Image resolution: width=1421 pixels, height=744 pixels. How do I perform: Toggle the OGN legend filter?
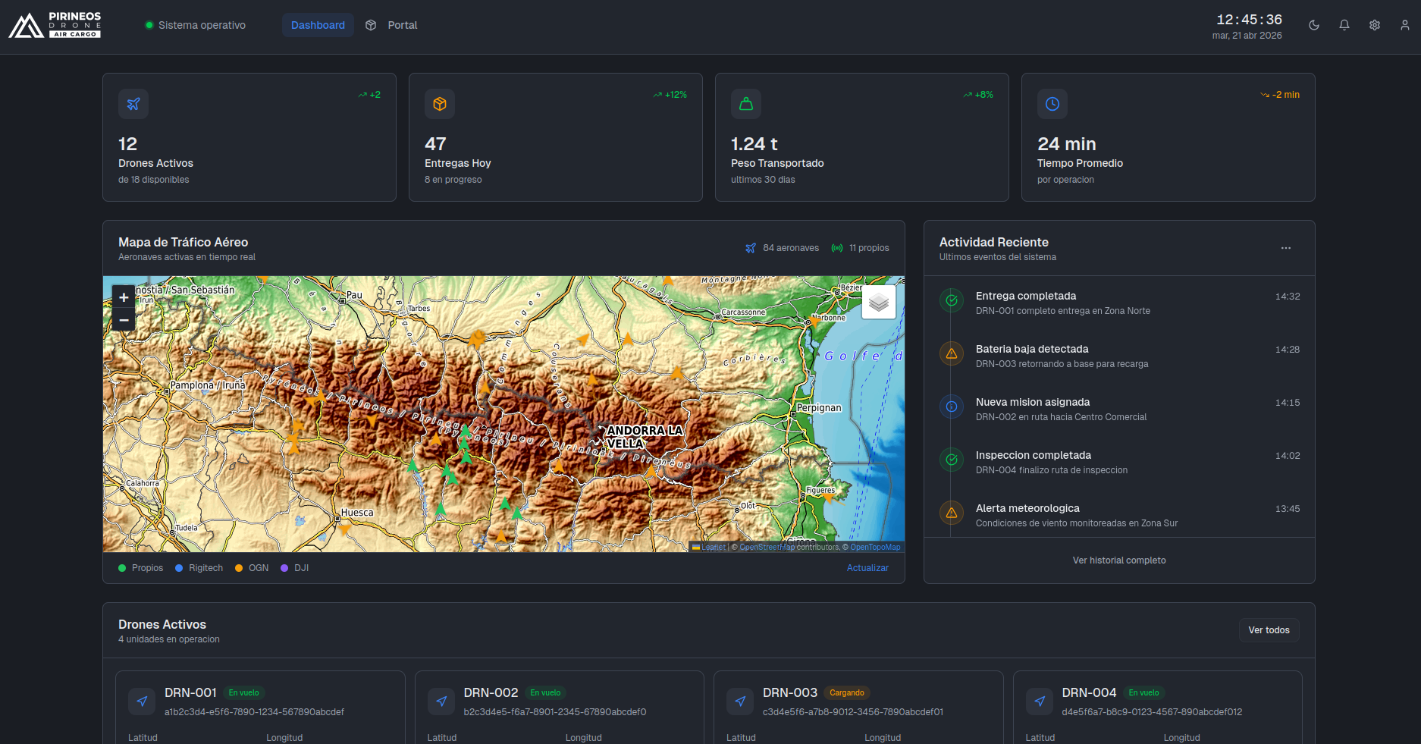(252, 567)
